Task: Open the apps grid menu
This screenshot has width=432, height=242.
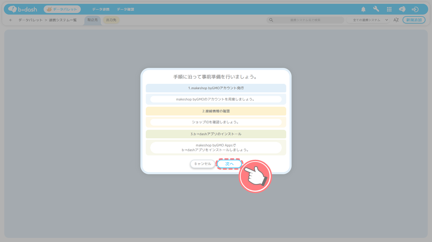Action: point(389,9)
